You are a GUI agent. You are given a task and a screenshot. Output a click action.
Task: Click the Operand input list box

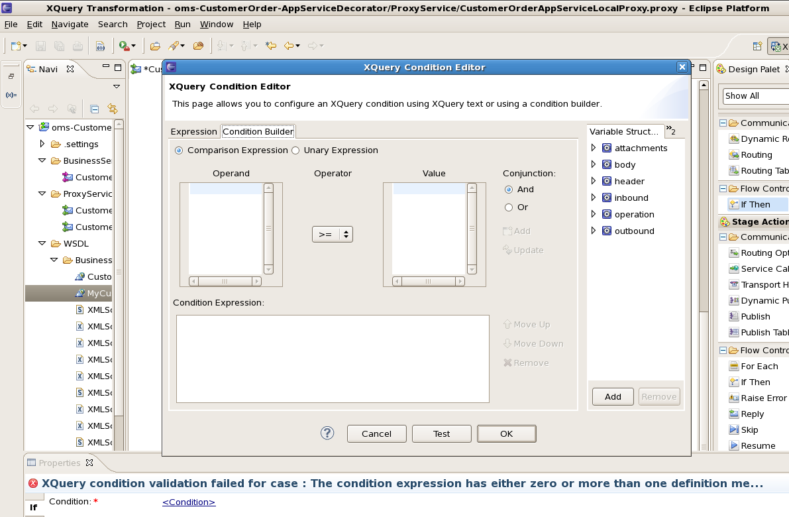[225, 229]
